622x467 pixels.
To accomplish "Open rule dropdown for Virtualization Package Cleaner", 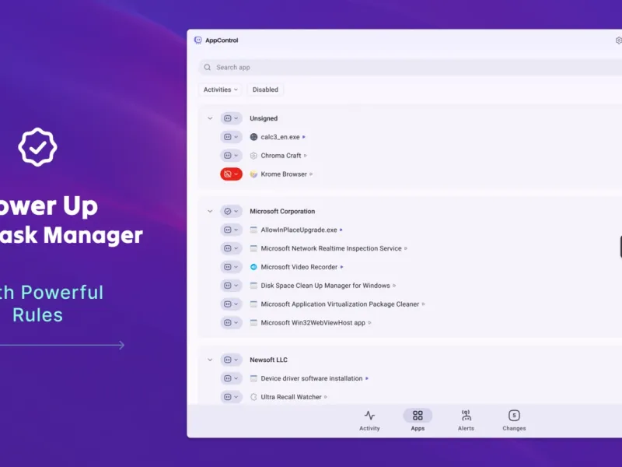I will [x=231, y=304].
